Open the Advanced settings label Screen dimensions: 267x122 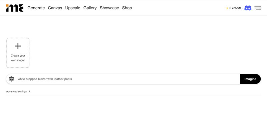click(x=16, y=91)
